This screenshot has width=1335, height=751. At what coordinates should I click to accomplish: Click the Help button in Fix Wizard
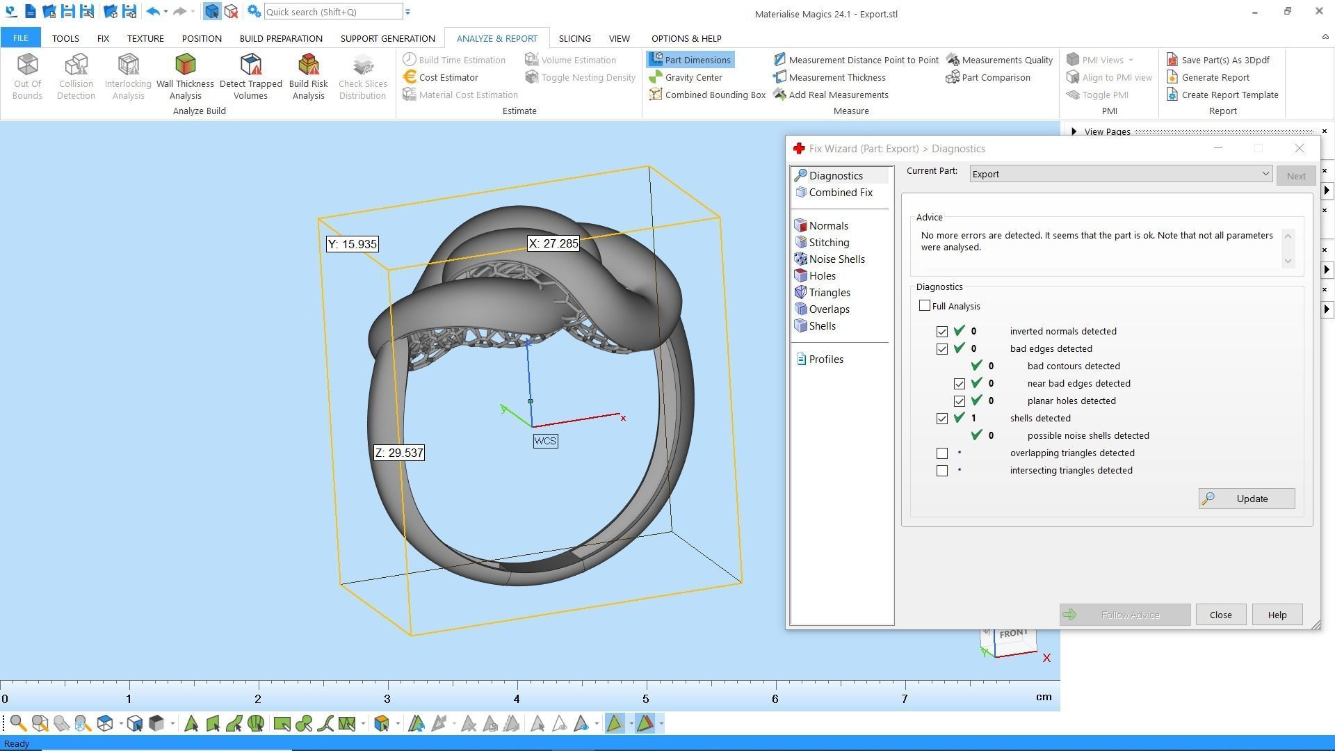click(x=1277, y=615)
